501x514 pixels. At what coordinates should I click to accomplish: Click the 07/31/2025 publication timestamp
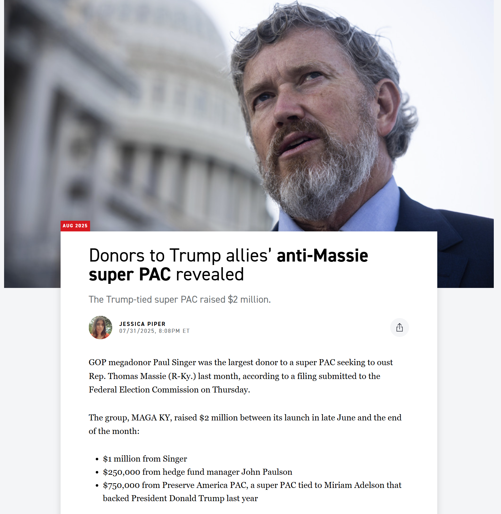154,331
